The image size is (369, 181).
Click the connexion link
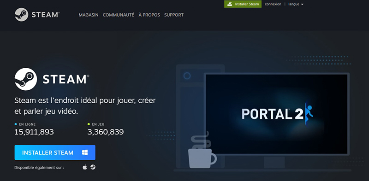coord(273,4)
